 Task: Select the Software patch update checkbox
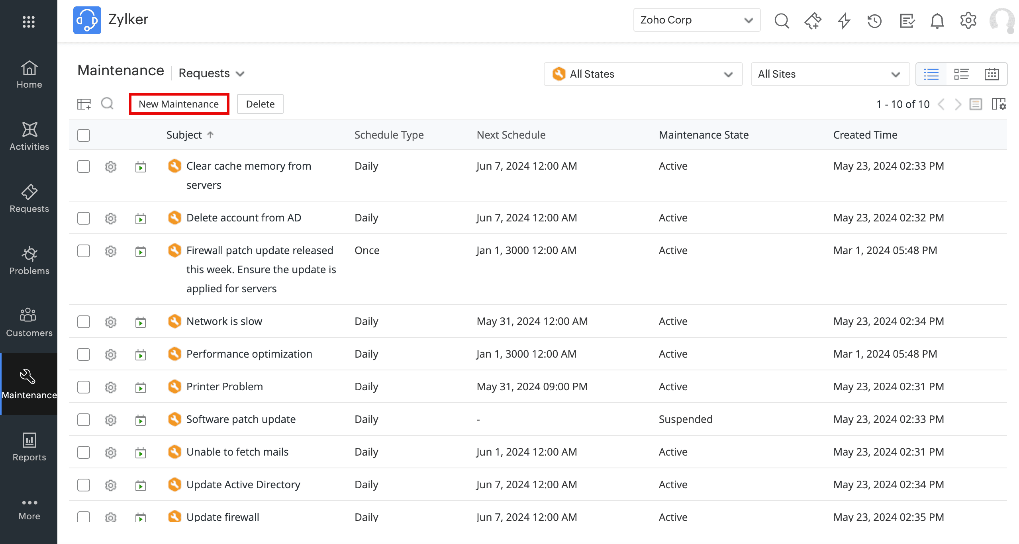pos(84,420)
